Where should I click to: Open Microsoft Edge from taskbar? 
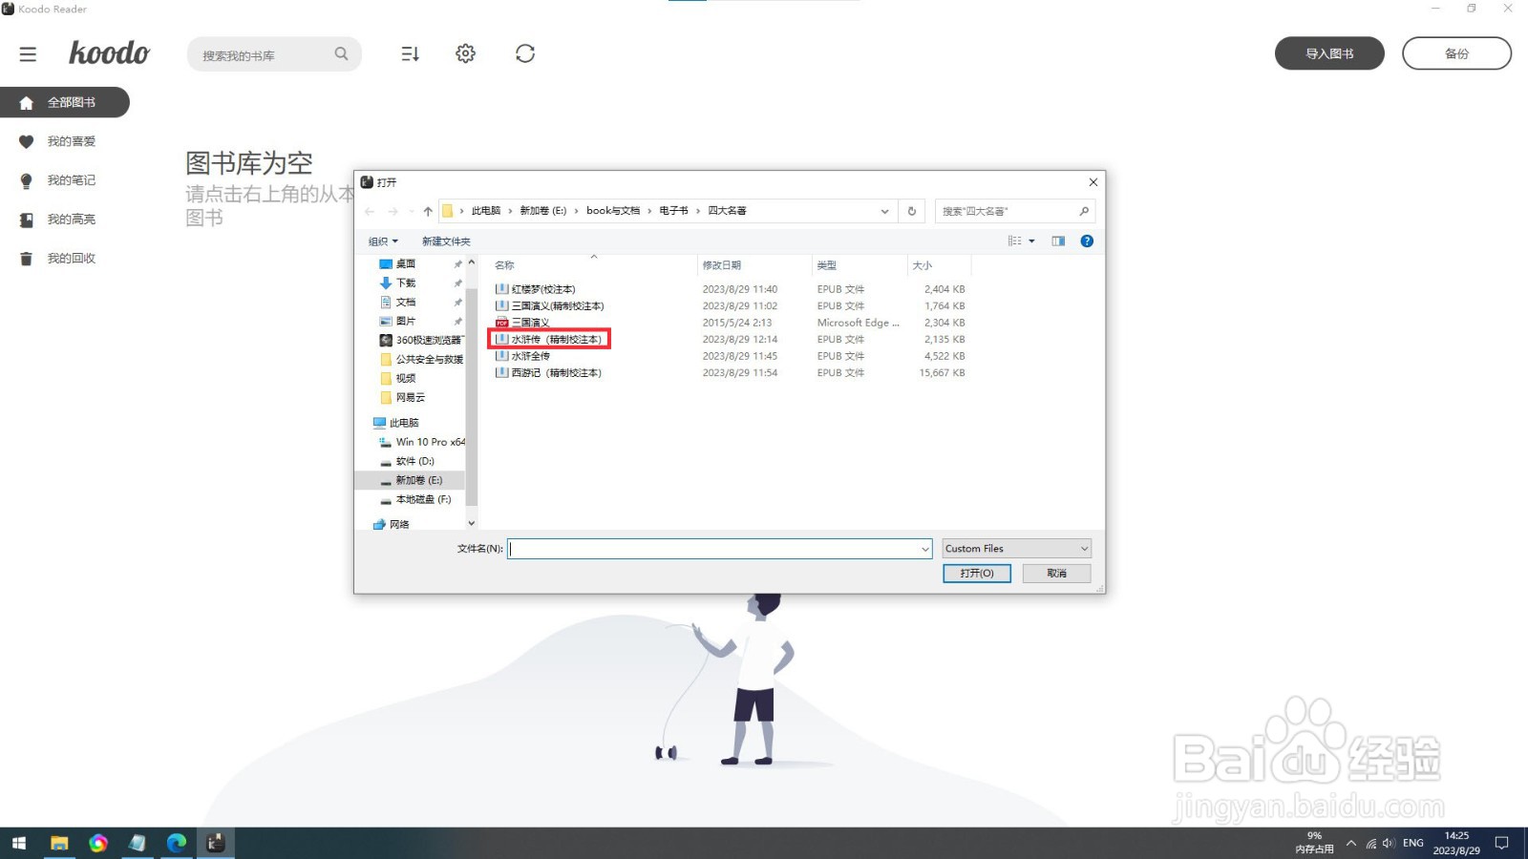[x=177, y=843]
